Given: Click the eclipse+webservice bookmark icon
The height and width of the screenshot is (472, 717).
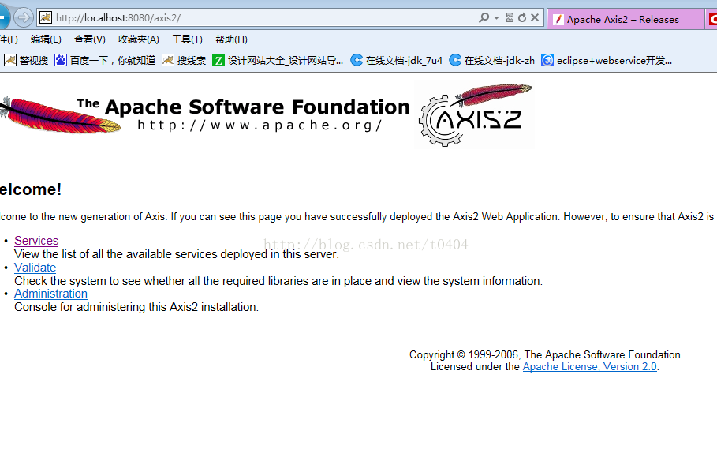Looking at the screenshot, I should click(x=547, y=60).
